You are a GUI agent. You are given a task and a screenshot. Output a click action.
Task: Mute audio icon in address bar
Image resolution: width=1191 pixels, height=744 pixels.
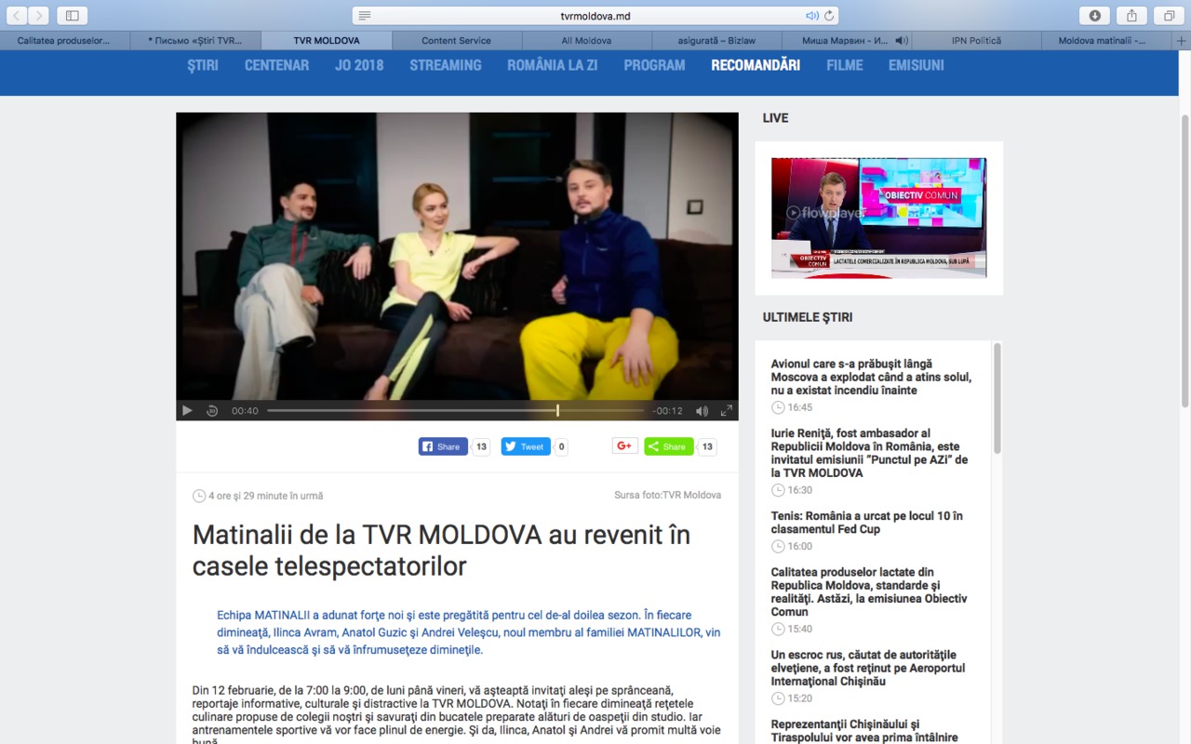tap(811, 16)
